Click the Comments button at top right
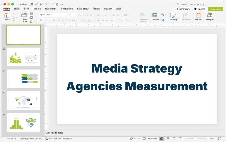226x142 pixels. point(182,9)
